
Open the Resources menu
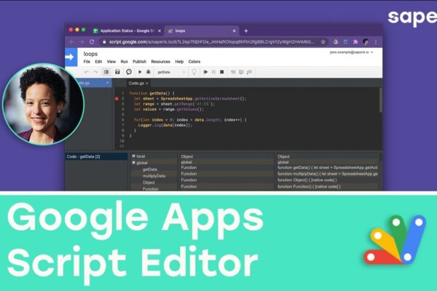pos(160,62)
